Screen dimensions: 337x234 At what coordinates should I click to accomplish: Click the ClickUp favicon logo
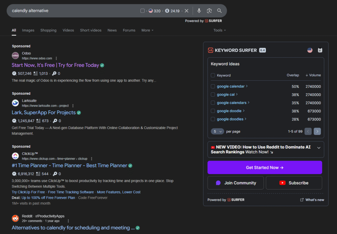coord(15,156)
